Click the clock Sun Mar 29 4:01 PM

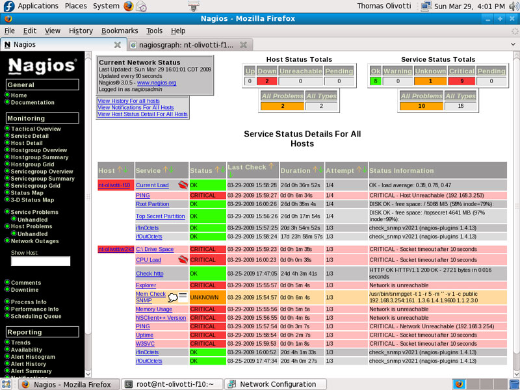tap(469, 6)
